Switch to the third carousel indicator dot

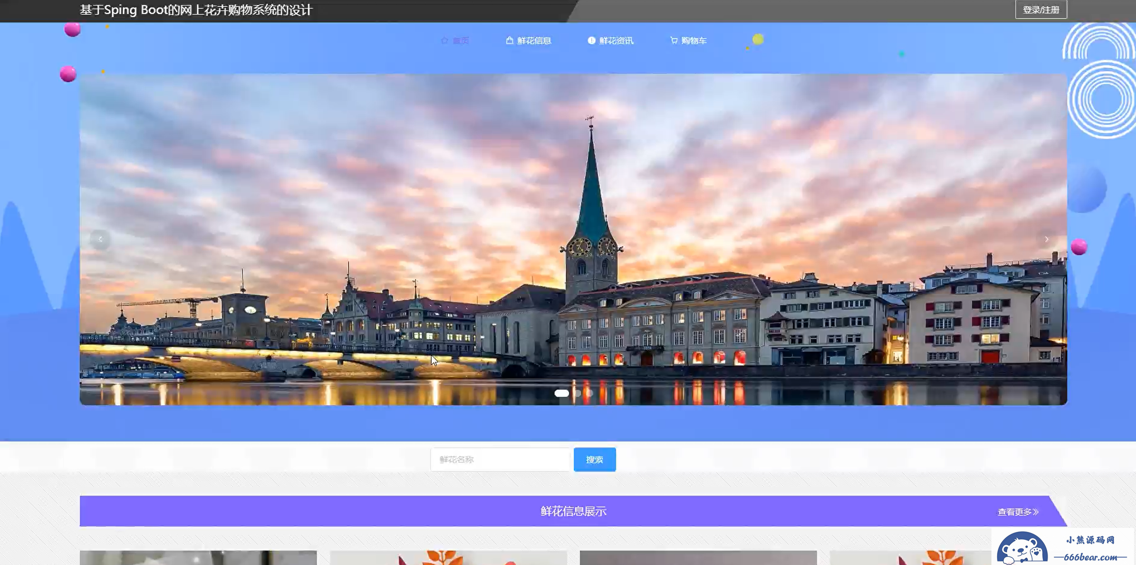[x=590, y=393]
